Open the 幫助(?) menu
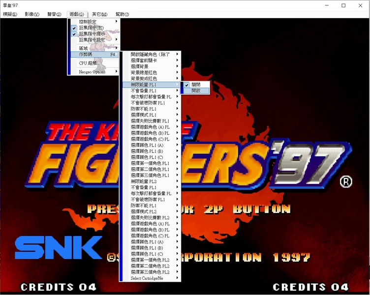This screenshot has width=370, height=295. pos(122,14)
